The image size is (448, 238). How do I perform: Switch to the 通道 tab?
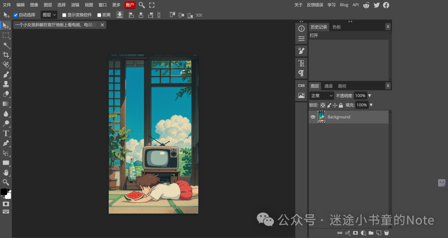point(328,86)
